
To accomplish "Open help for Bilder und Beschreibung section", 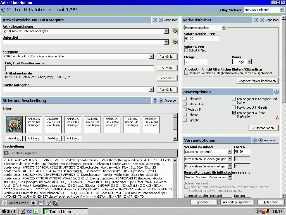I will click(155, 101).
